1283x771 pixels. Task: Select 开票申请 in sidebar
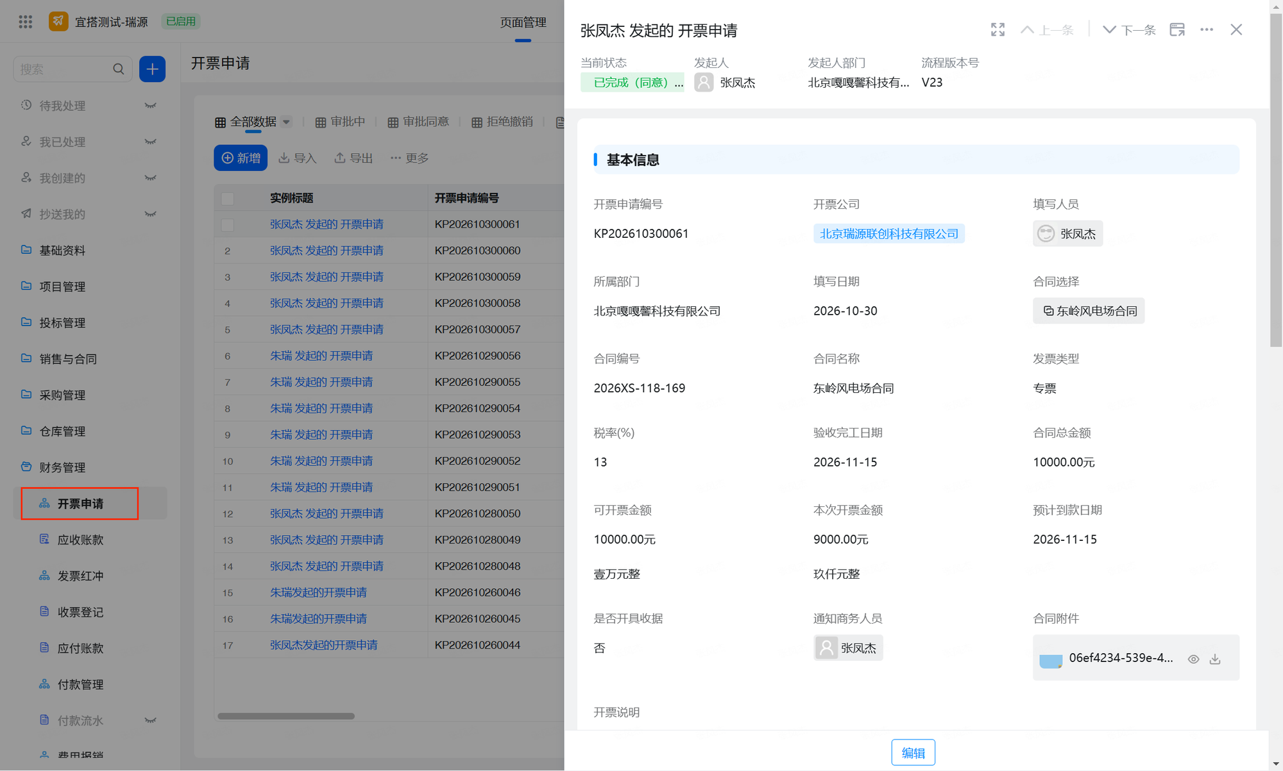click(80, 504)
